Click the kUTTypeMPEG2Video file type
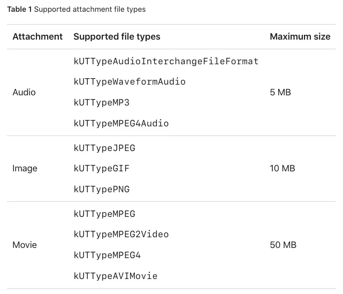The image size is (343, 294). (x=121, y=235)
